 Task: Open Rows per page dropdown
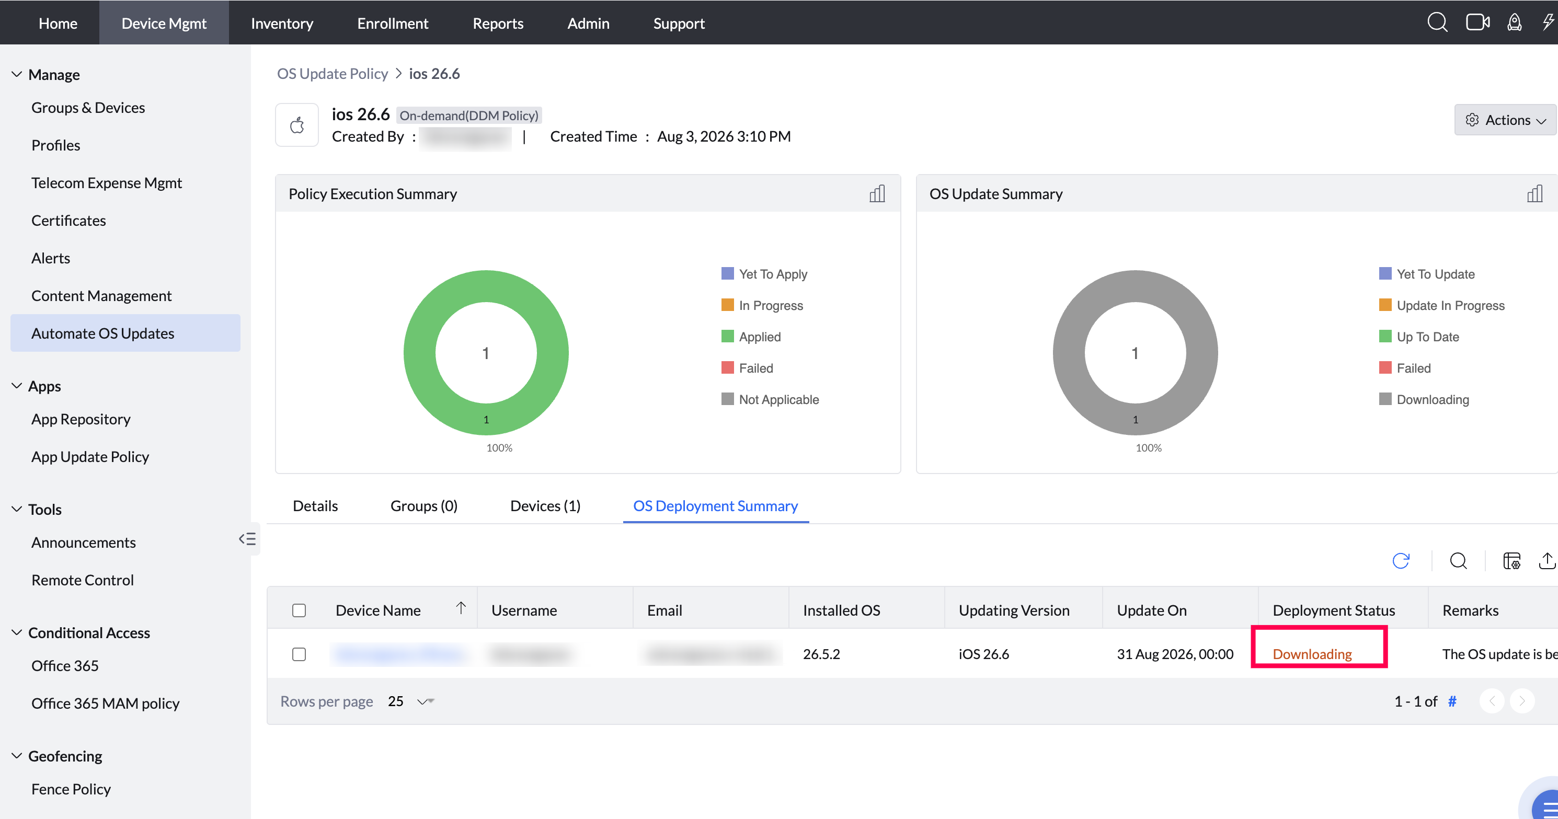411,701
